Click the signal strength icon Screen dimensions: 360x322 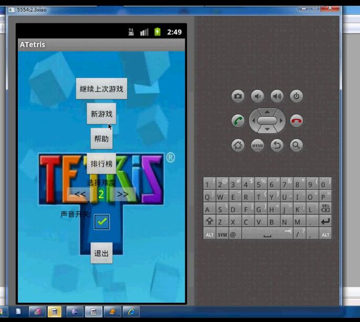tap(144, 32)
